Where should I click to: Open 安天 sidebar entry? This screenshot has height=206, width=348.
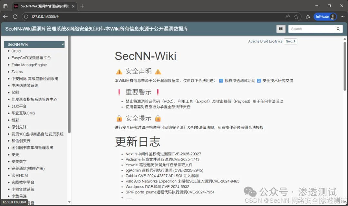point(15,155)
